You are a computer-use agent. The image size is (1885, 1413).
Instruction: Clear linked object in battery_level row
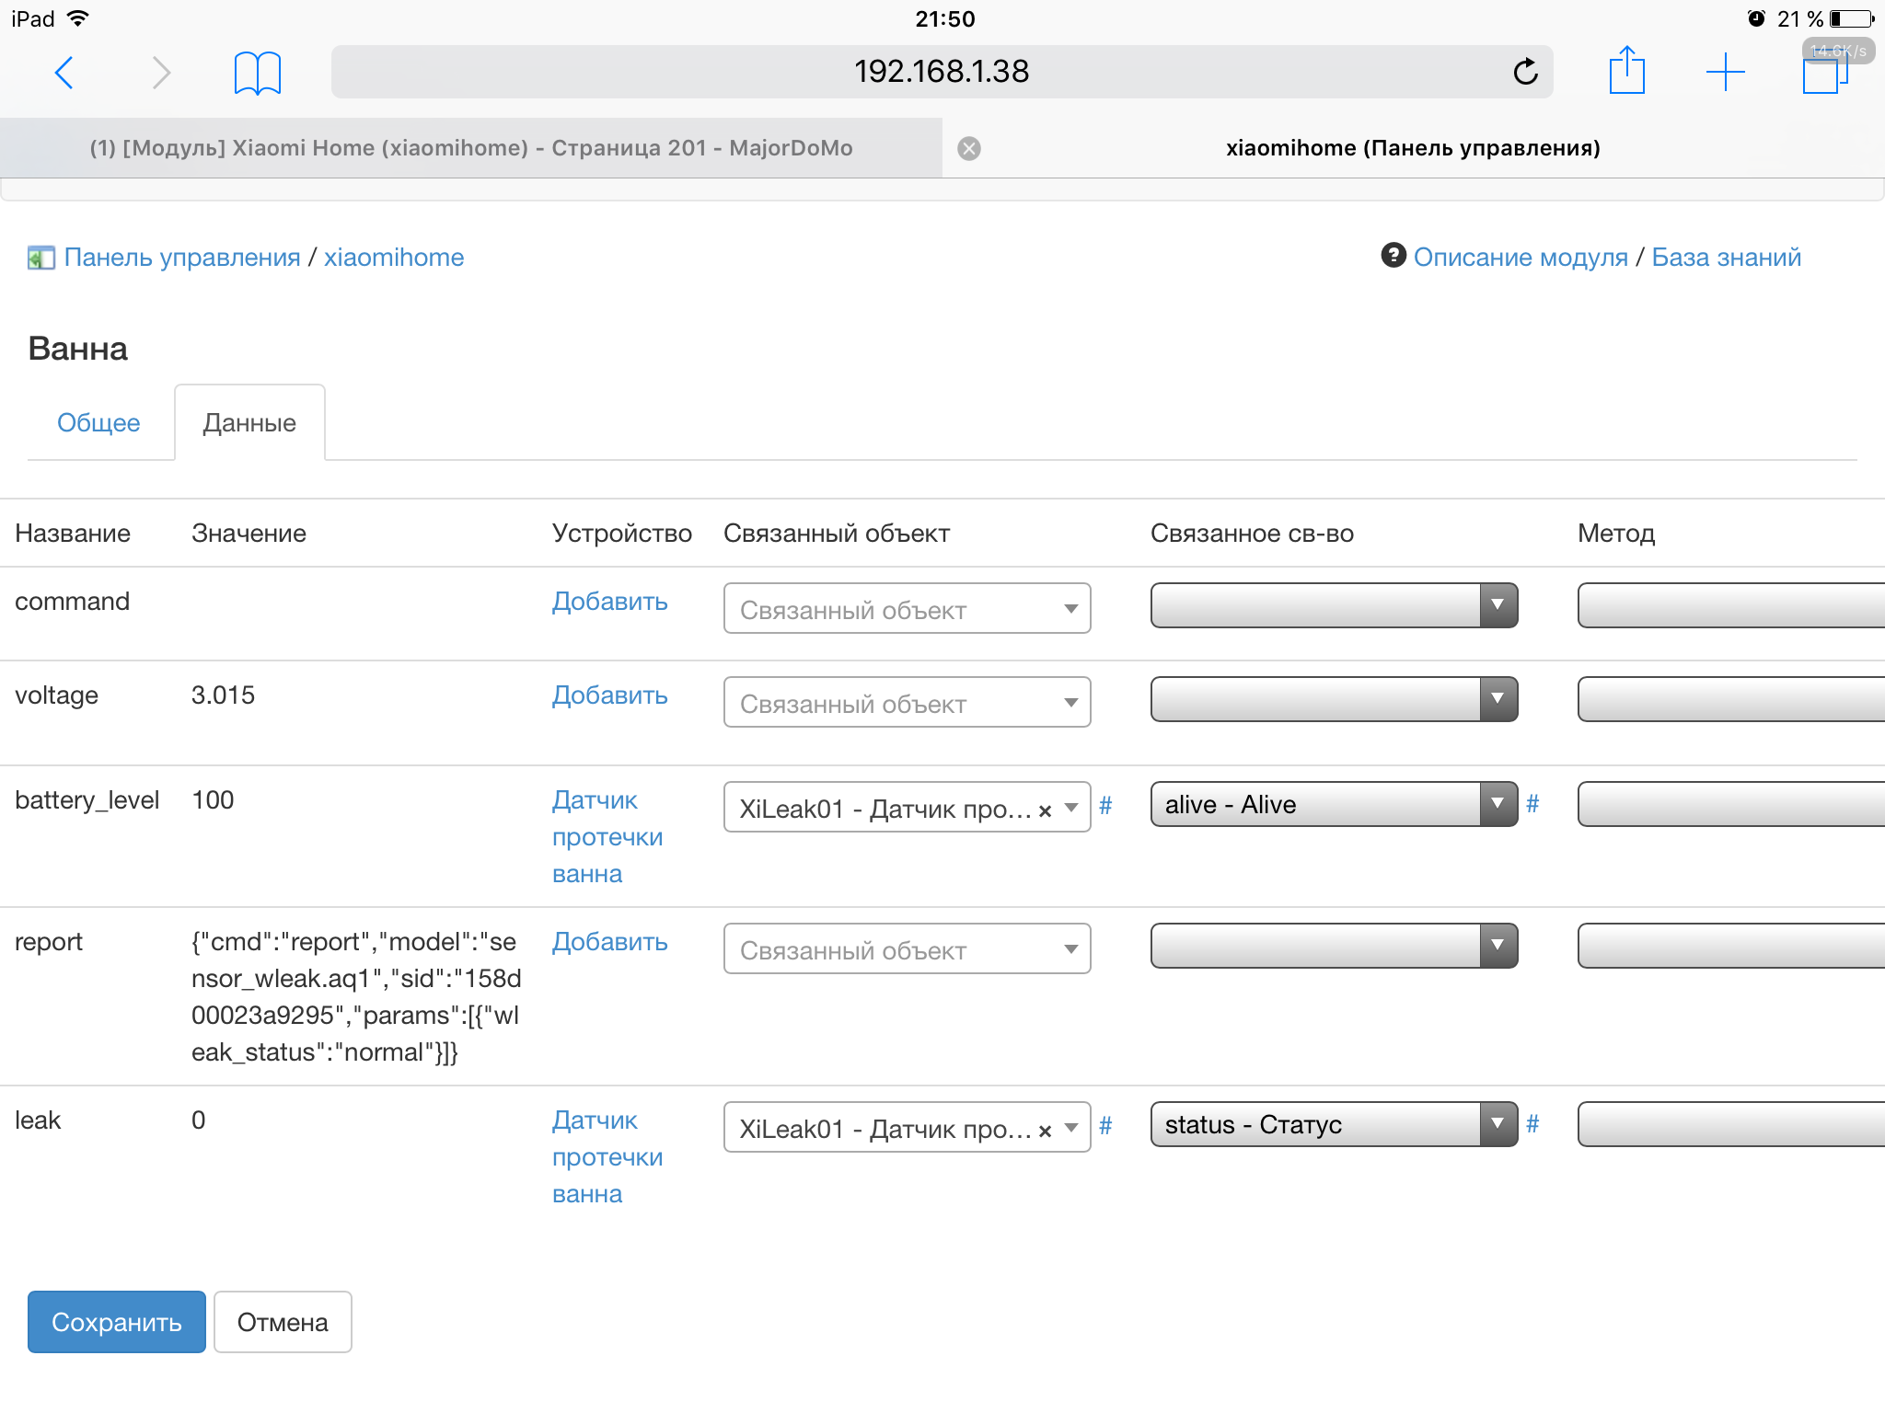coord(1045,810)
